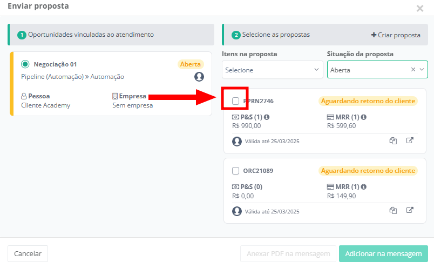This screenshot has height=268, width=434.
Task: Click the MRR info icon in ORC21089
Action: 364,187
